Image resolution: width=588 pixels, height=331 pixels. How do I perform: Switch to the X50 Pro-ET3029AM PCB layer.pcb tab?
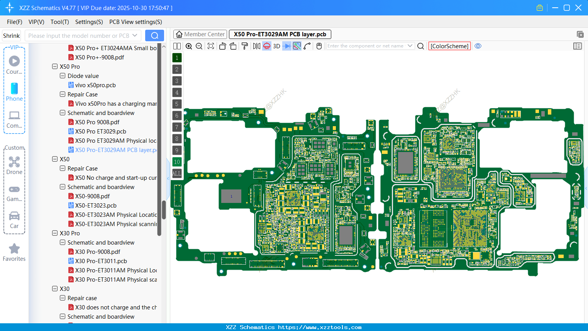(x=279, y=34)
